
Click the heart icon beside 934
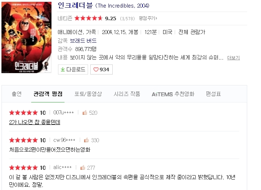tap(96, 69)
